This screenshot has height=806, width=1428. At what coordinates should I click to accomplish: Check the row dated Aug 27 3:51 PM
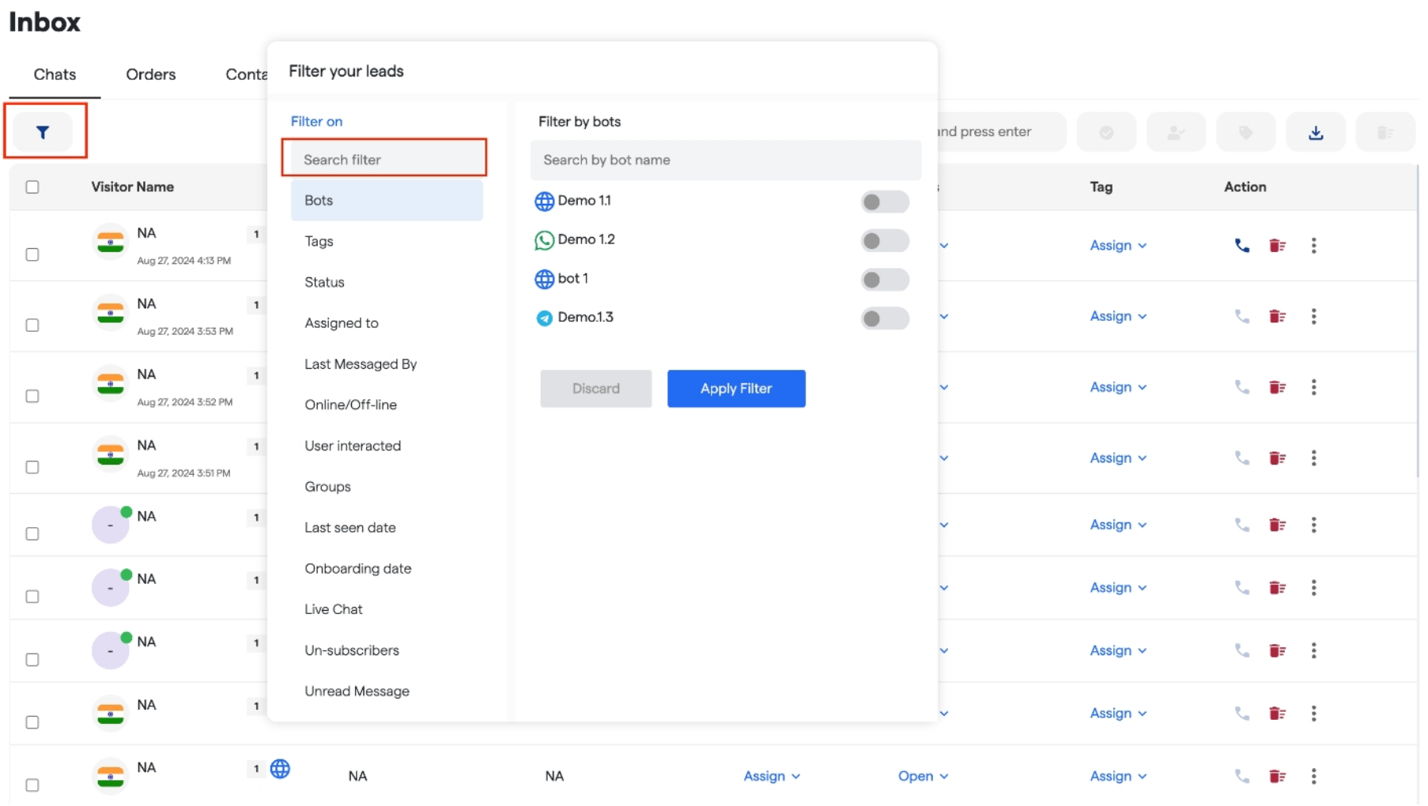(x=32, y=467)
